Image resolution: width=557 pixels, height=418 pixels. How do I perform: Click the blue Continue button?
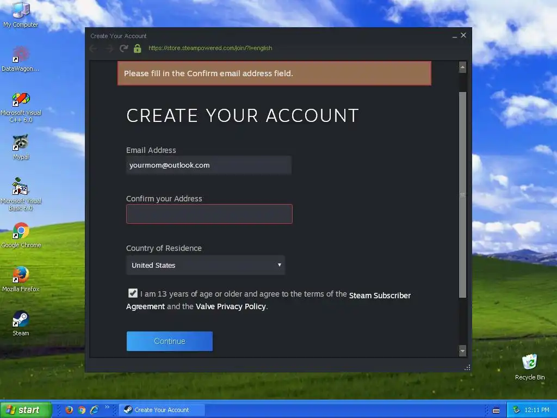coord(170,341)
